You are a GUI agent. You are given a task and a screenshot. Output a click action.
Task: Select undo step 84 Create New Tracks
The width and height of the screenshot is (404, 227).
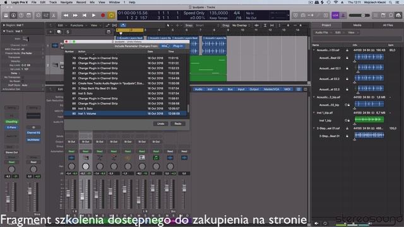tap(126, 83)
